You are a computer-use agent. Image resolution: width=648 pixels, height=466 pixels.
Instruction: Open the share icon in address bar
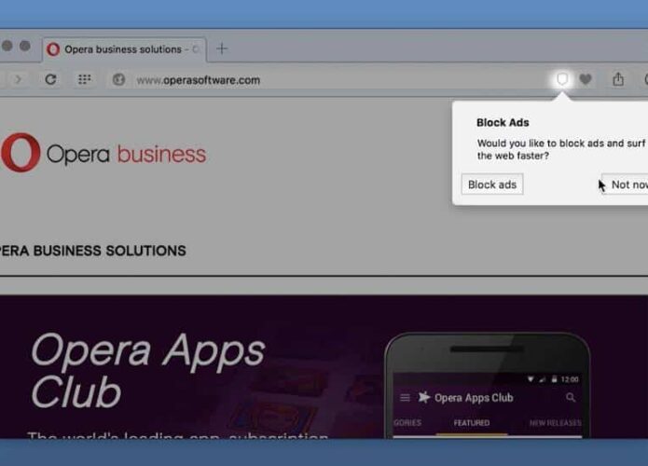tap(618, 78)
